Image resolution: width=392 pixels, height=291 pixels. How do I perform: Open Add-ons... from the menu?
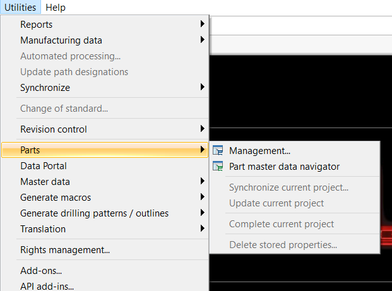click(x=105, y=271)
